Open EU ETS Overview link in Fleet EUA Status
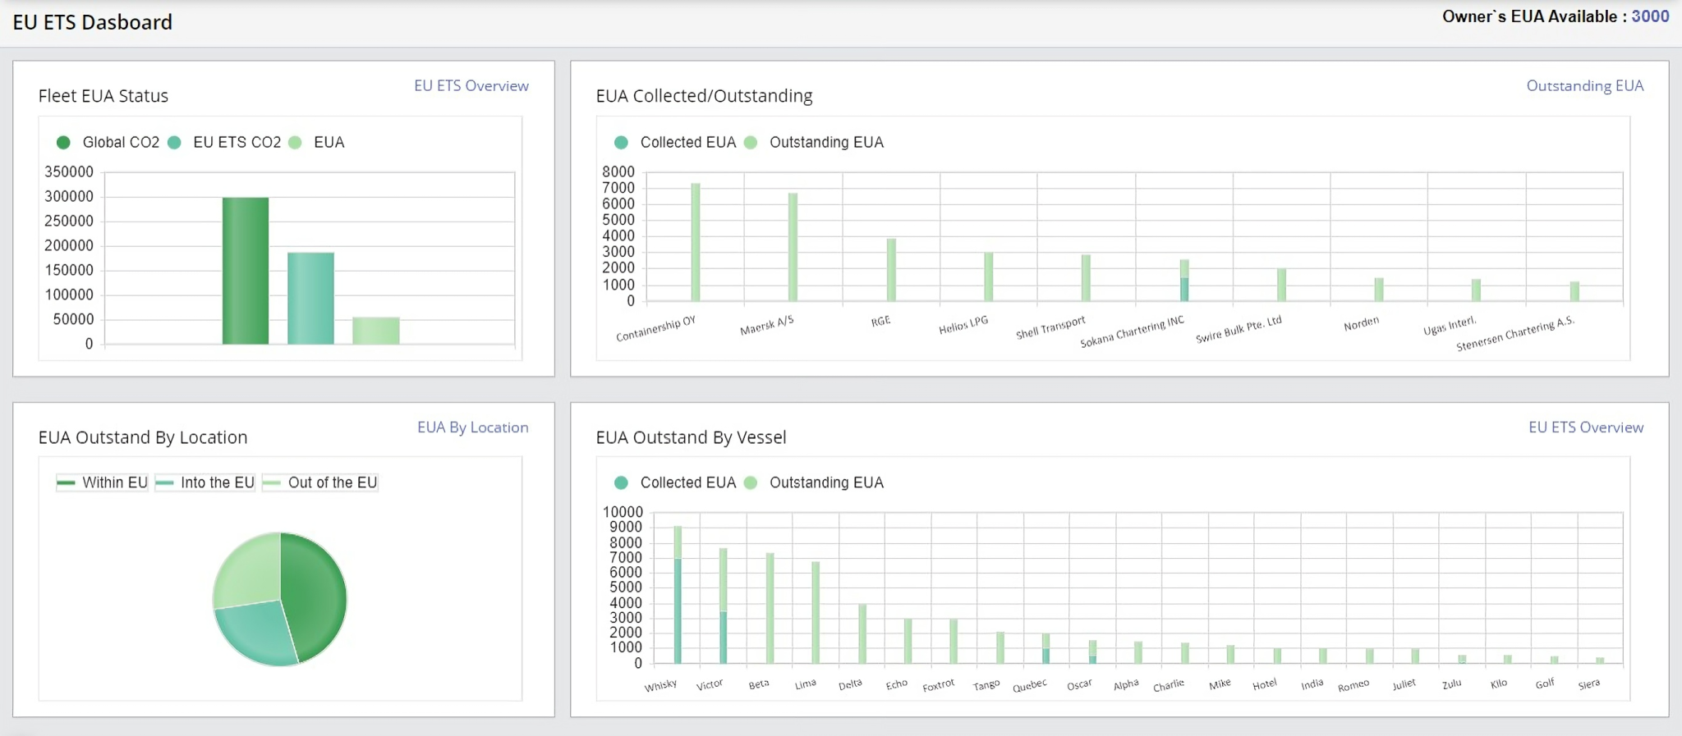 pyautogui.click(x=471, y=86)
